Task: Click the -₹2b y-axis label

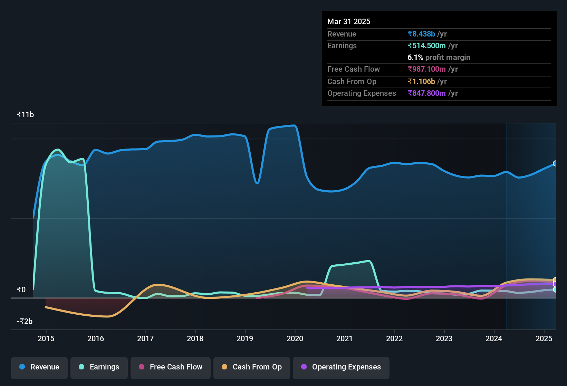Action: pyautogui.click(x=25, y=321)
